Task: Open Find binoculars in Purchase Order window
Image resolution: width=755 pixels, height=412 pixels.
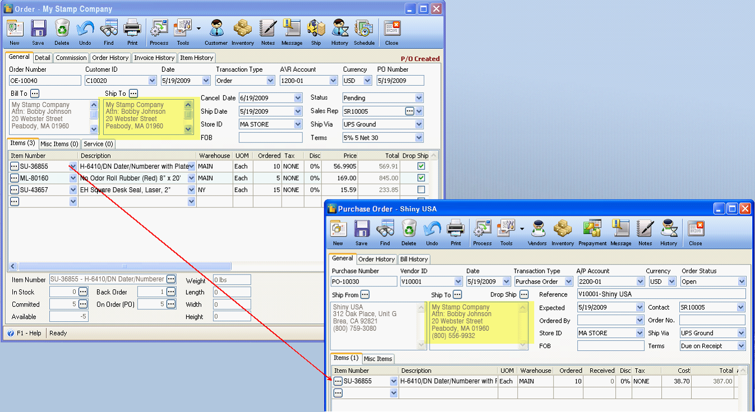Action: pos(385,229)
